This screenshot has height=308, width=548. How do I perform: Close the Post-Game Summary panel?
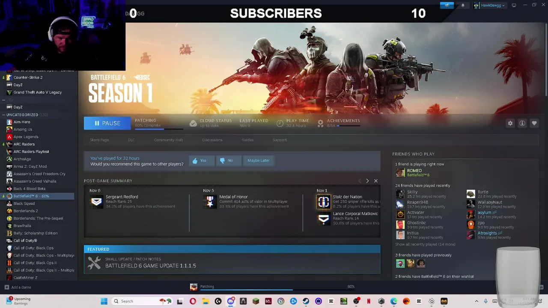[x=376, y=181]
